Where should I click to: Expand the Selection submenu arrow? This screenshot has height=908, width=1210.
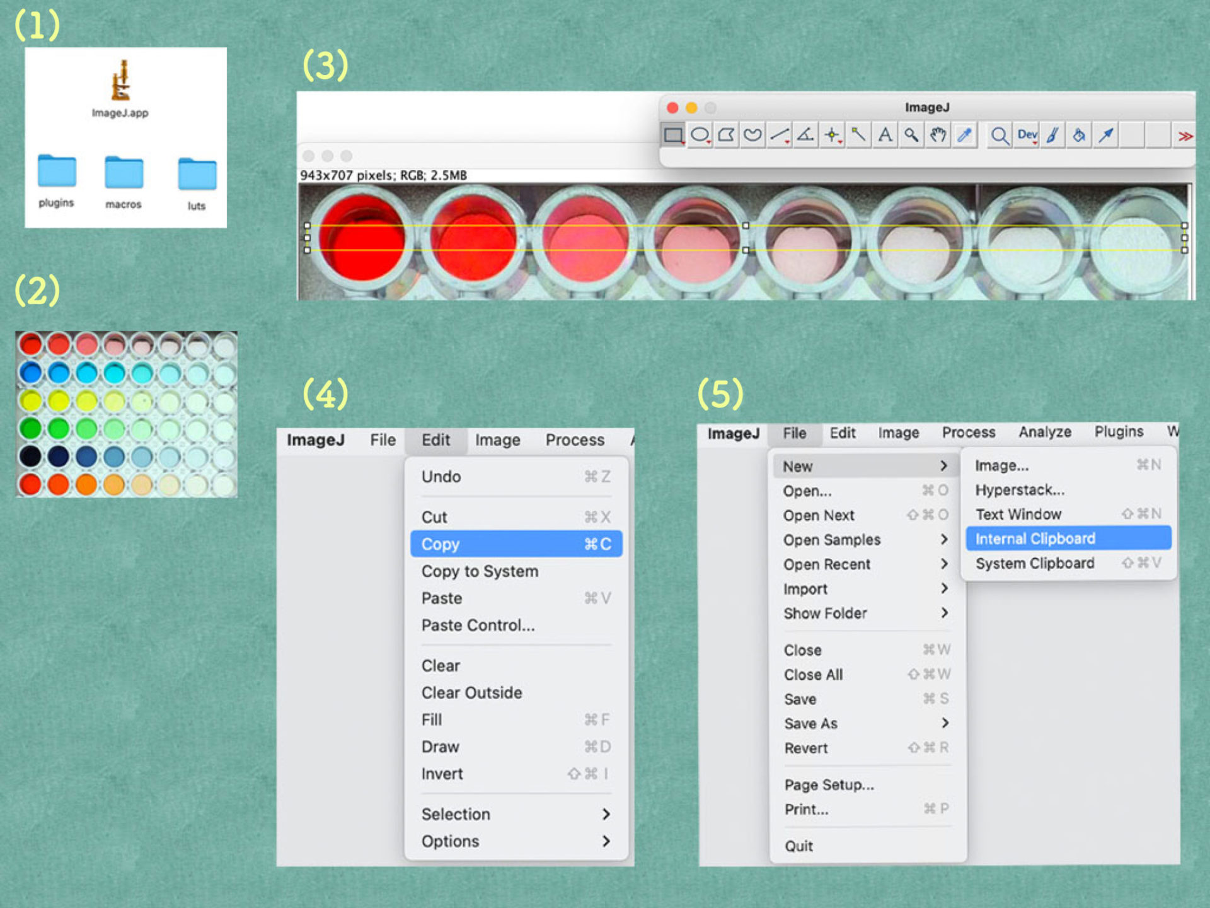click(606, 814)
